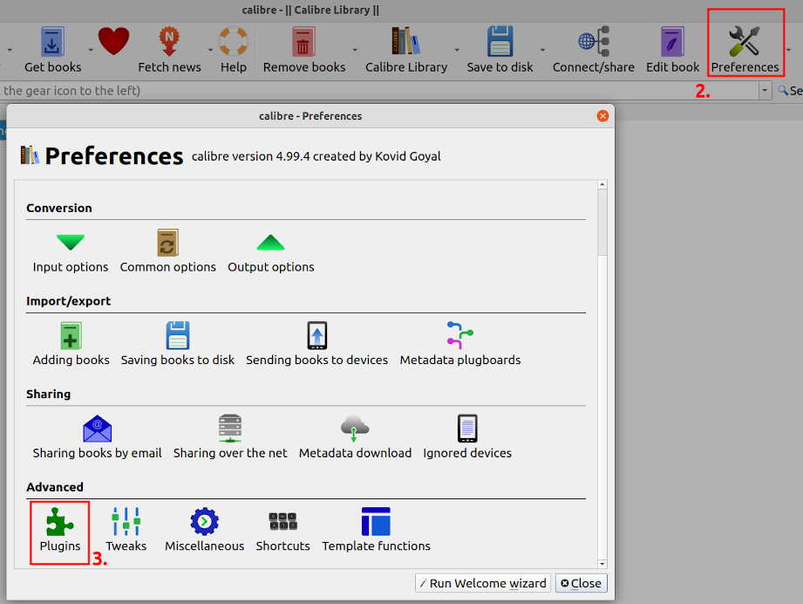
Task: Open the Adding books preferences
Action: point(71,345)
